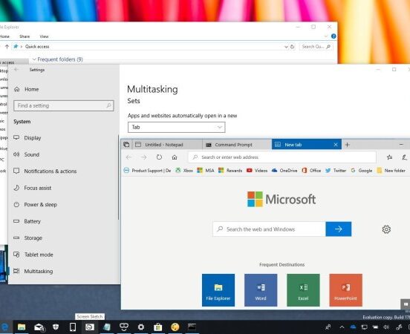Open the Office favorite
Image resolution: width=410 pixels, height=334 pixels.
click(311, 171)
